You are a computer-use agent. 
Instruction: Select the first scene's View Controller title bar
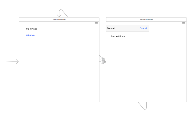[59, 19]
